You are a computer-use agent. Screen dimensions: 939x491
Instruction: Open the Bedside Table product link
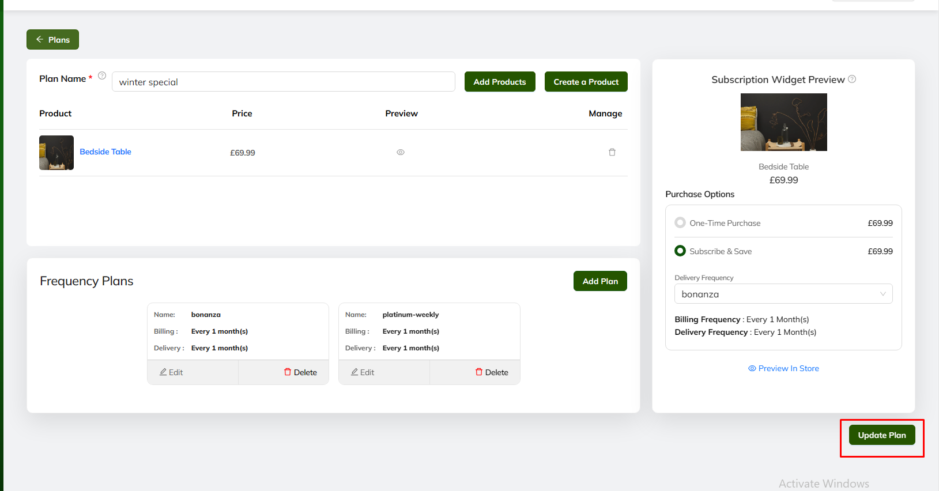105,152
